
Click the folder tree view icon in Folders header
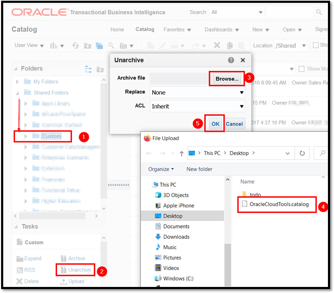88,69
